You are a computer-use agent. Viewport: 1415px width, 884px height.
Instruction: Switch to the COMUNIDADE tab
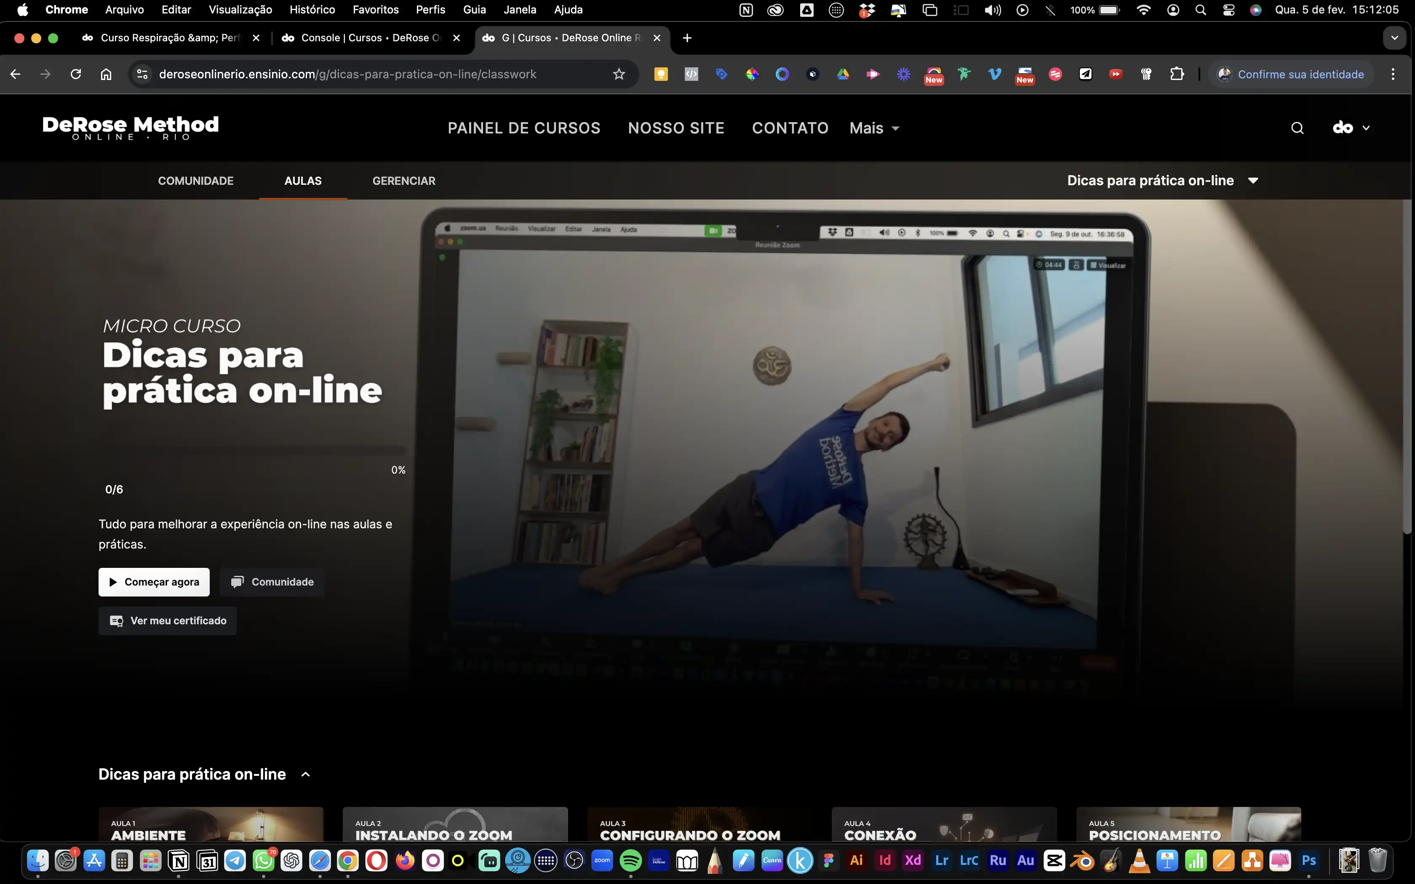[x=195, y=181]
